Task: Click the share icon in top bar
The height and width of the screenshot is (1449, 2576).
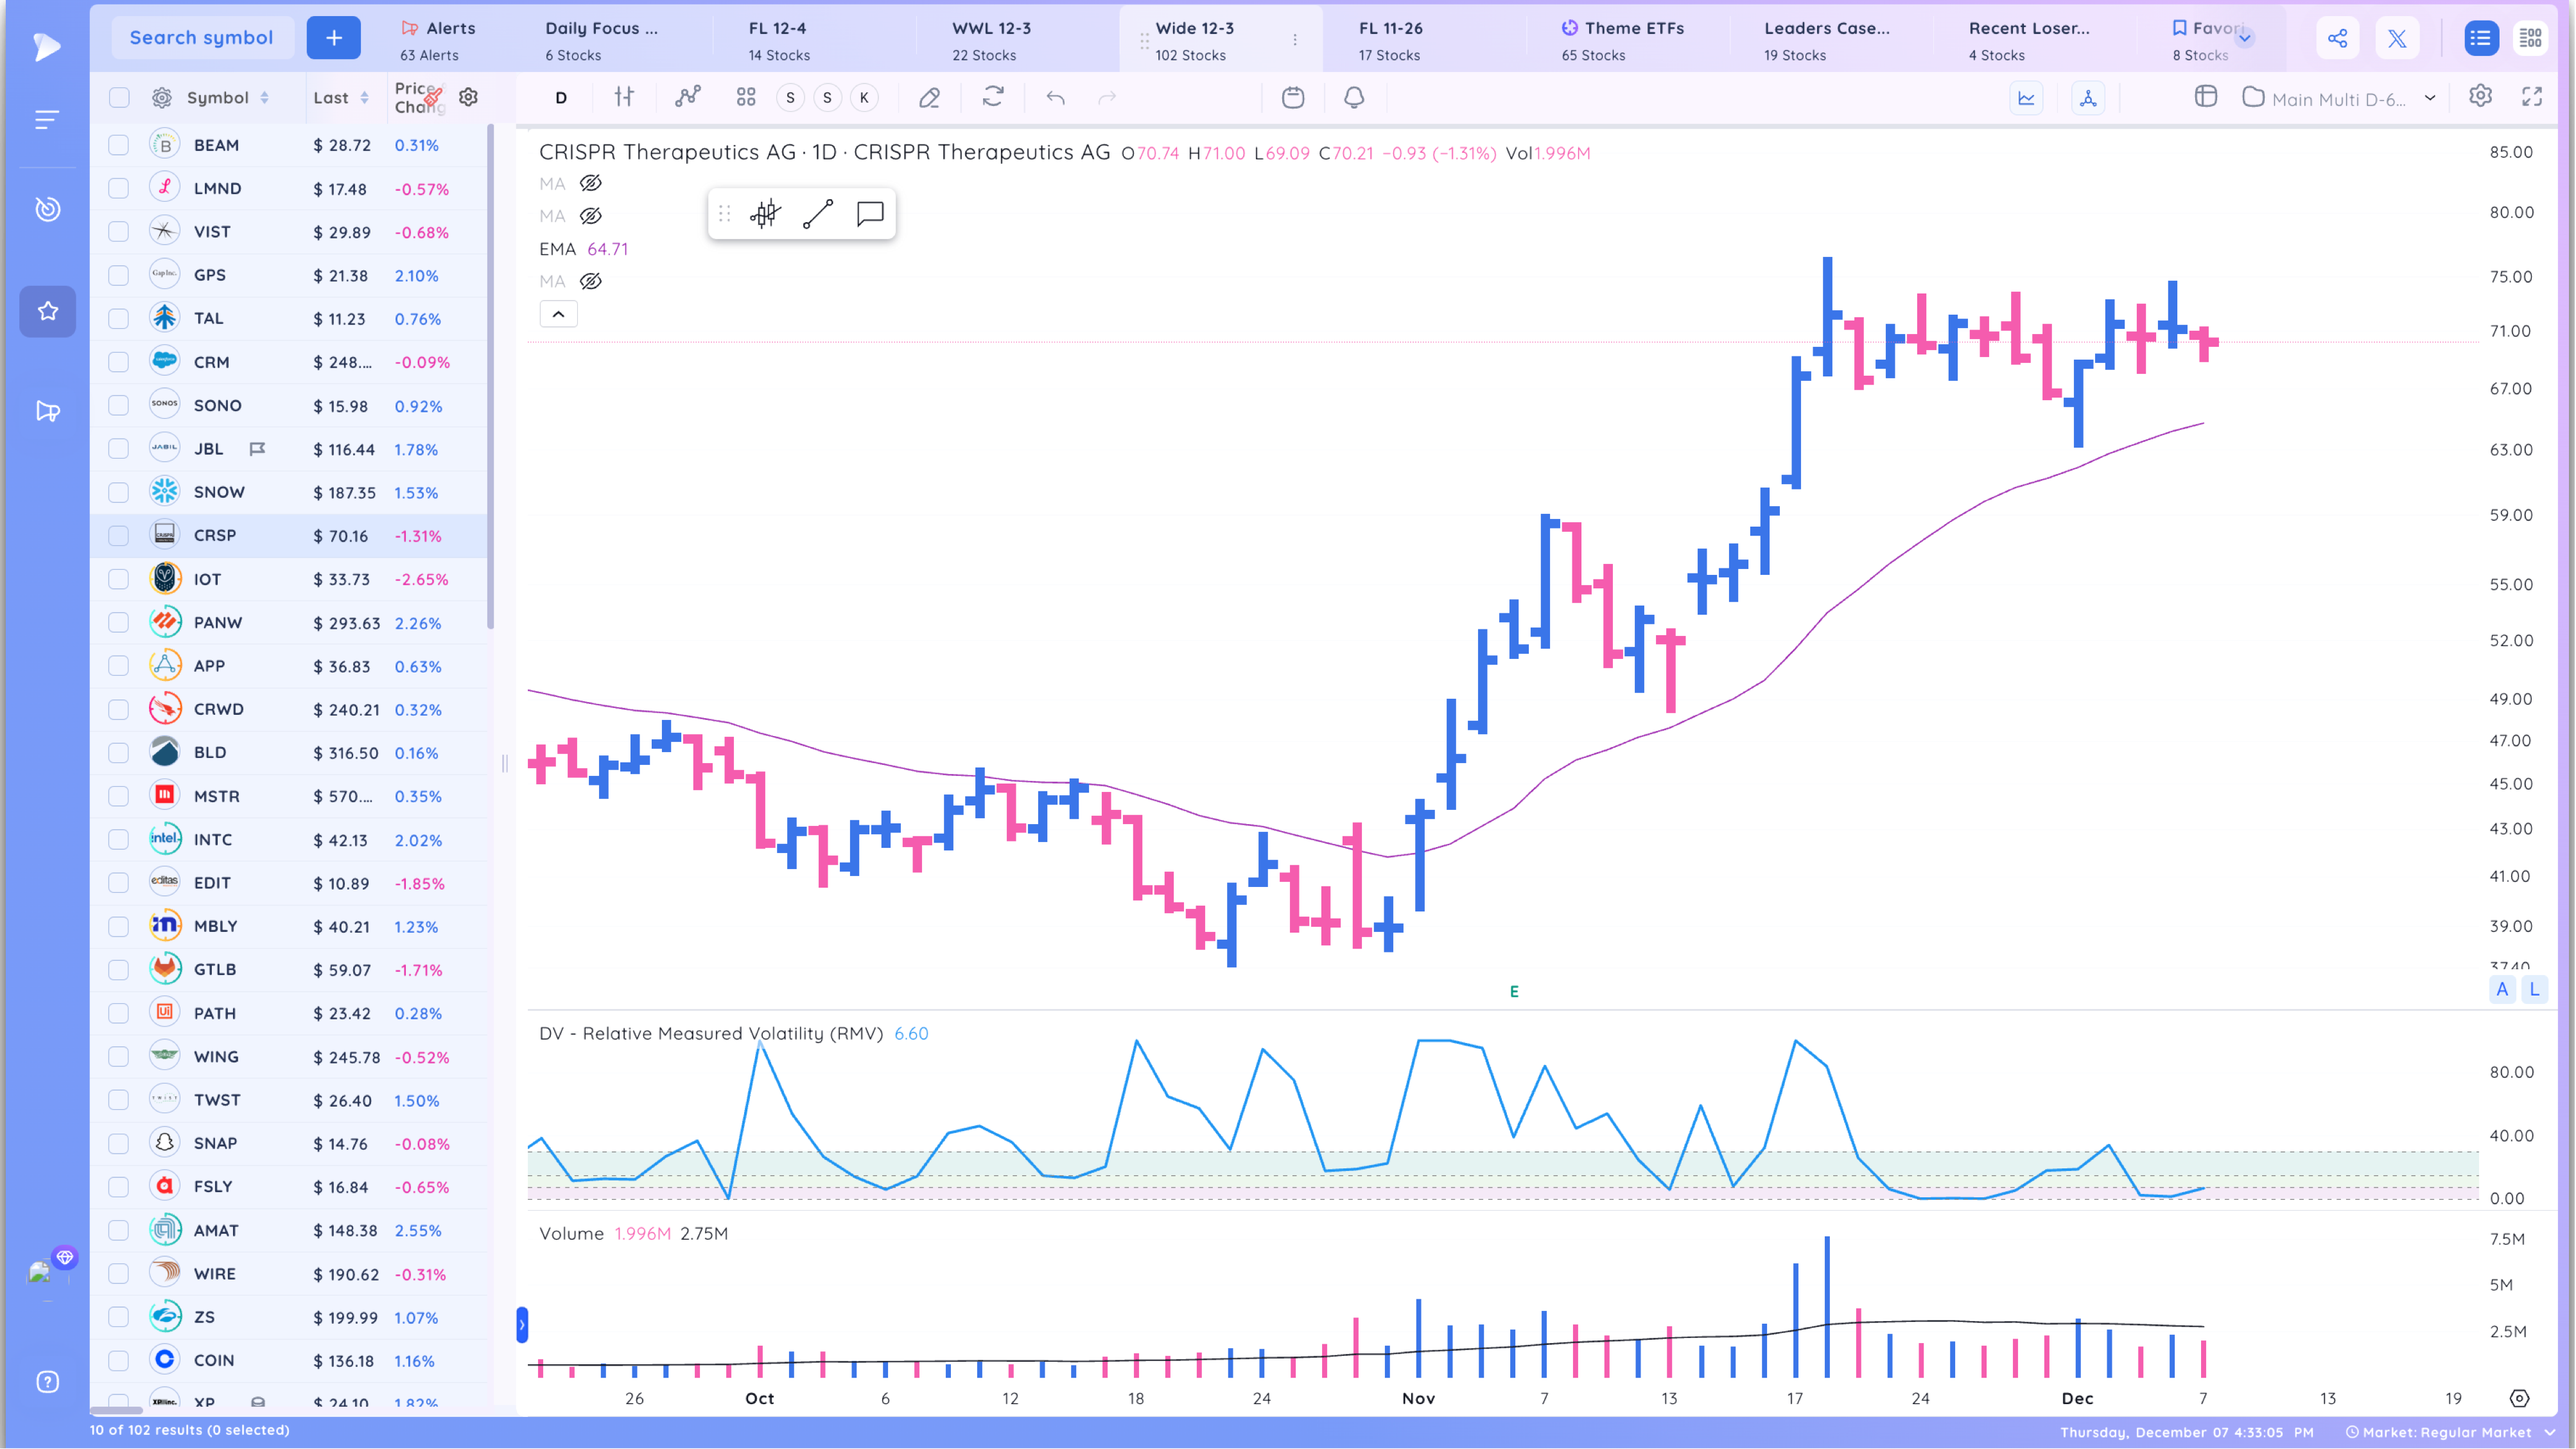Action: click(2337, 38)
